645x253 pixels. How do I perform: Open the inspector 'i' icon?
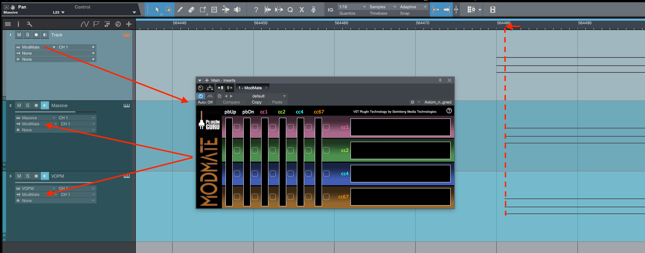point(18,24)
